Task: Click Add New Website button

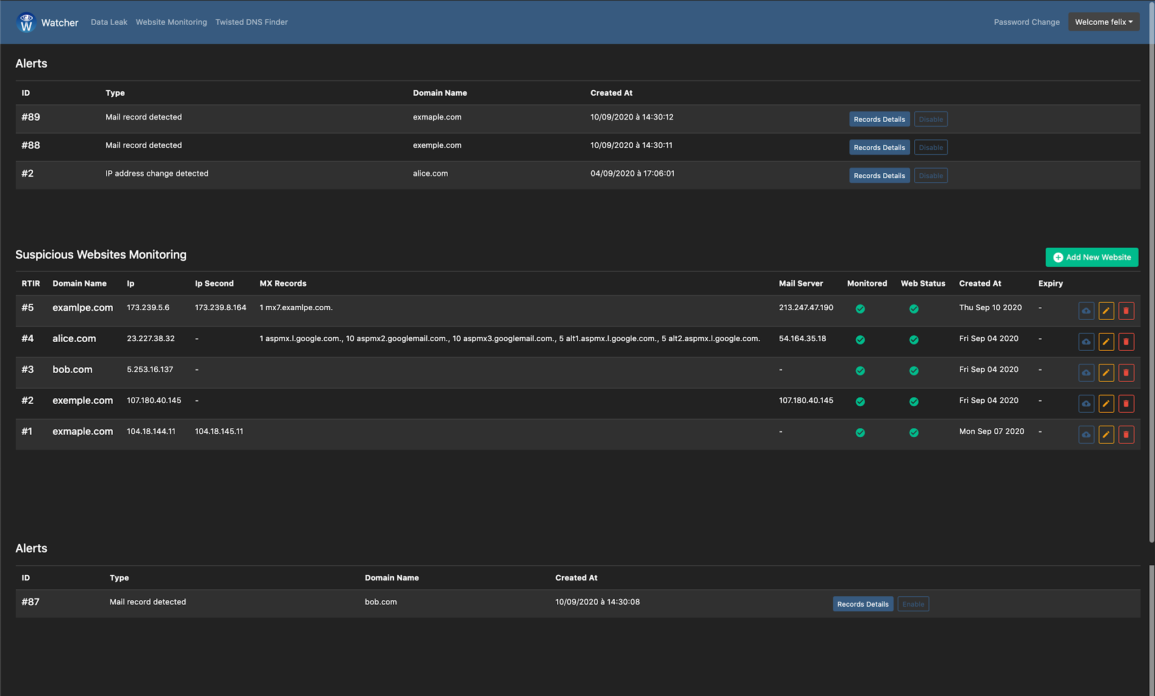Action: coord(1091,257)
